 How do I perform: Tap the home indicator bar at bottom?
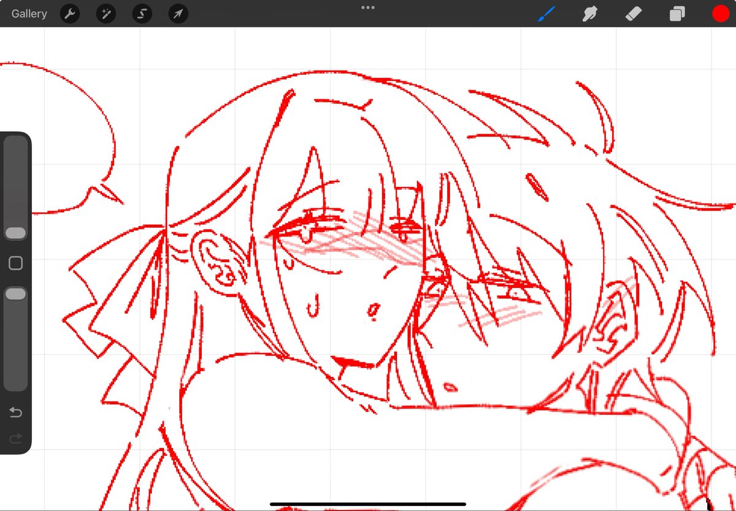coord(368,505)
